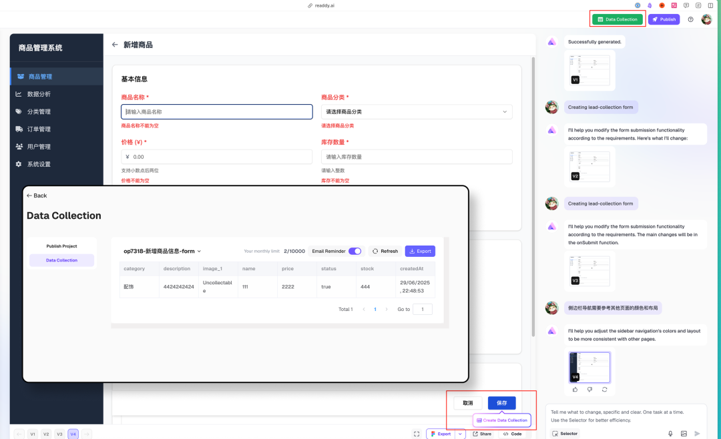Click the blue 保存 save button
The width and height of the screenshot is (721, 439).
pyautogui.click(x=501, y=403)
